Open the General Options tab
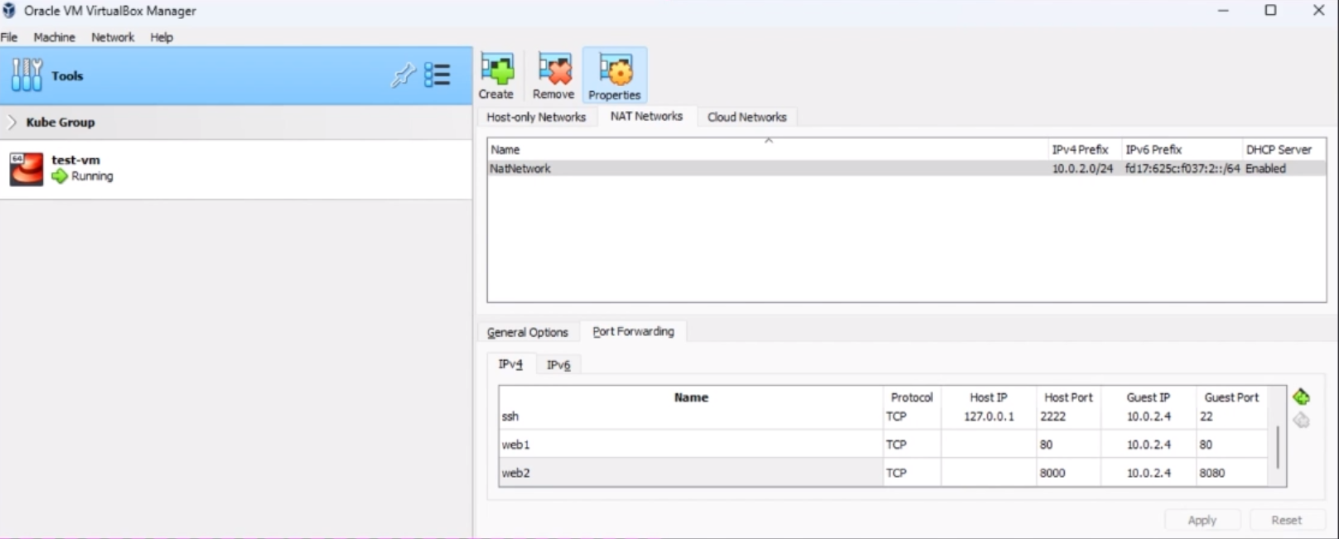 (x=528, y=332)
